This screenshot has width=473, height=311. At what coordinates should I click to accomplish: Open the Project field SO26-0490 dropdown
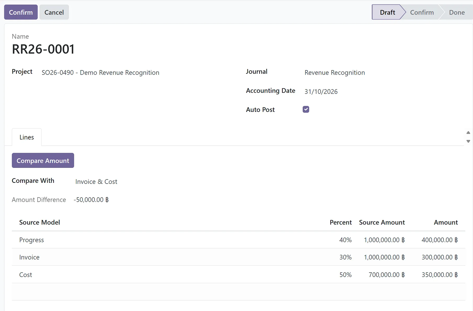(100, 72)
